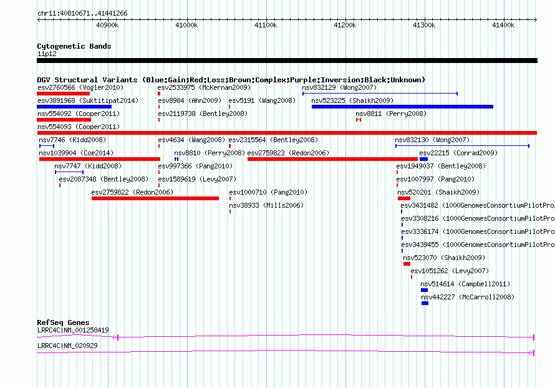The height and width of the screenshot is (388, 555).
Task: Click nsv523225 (Shaikh2009) label
Action: 352,100
